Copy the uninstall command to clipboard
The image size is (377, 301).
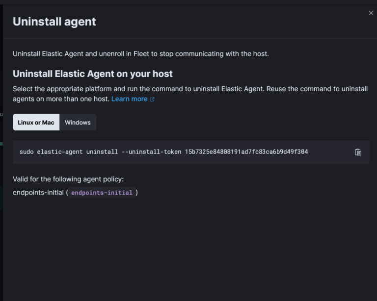[x=358, y=152]
